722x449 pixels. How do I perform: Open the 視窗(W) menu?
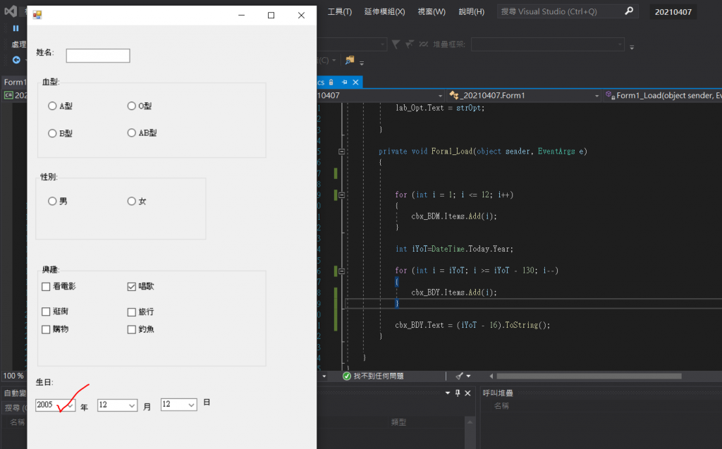tap(432, 11)
